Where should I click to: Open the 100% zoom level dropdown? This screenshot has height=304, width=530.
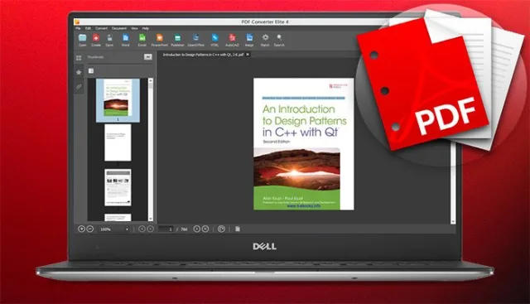click(x=114, y=229)
